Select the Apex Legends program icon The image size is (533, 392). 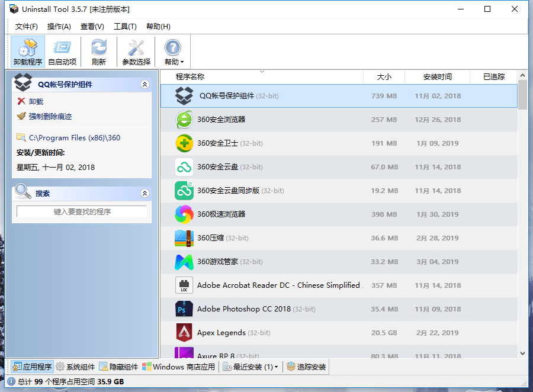[184, 333]
